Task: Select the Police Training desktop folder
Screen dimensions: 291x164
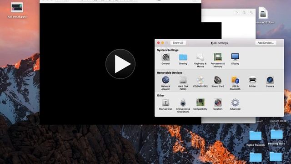Action: [x=256, y=138]
